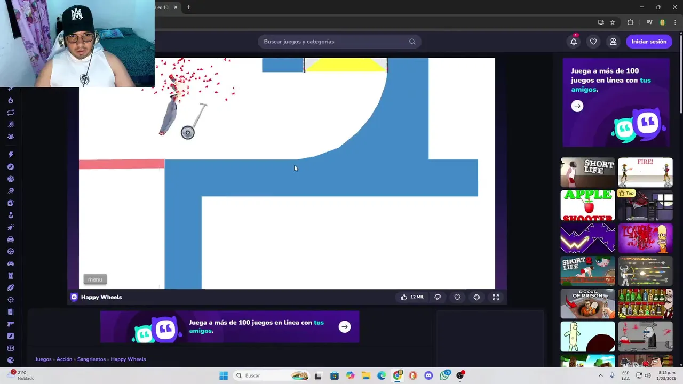This screenshot has width=683, height=384.
Task: Open archer with arrows game thumbnail
Action: click(x=645, y=271)
